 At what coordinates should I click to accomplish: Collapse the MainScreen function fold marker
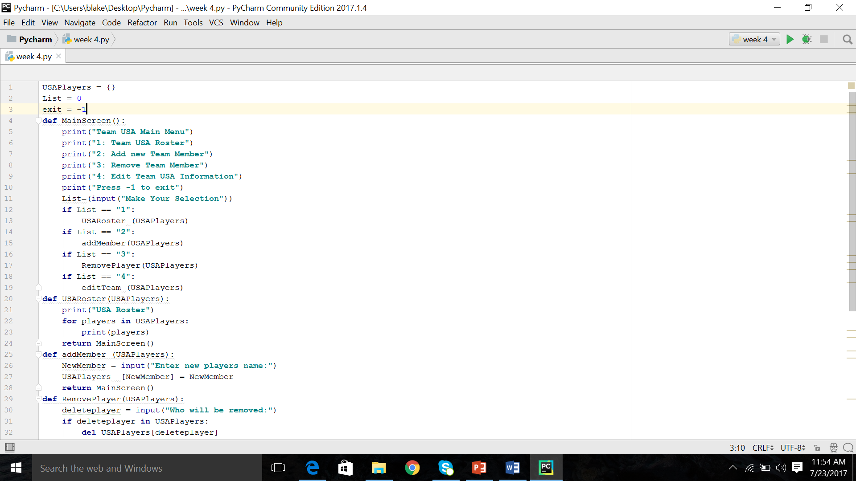point(38,121)
